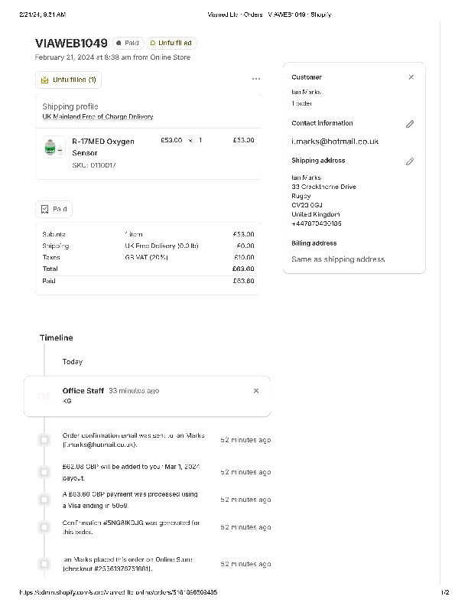The width and height of the screenshot is (468, 606).
Task: Select the Confirmation #5NG8IKDJG timeline marker
Action: tap(44, 527)
